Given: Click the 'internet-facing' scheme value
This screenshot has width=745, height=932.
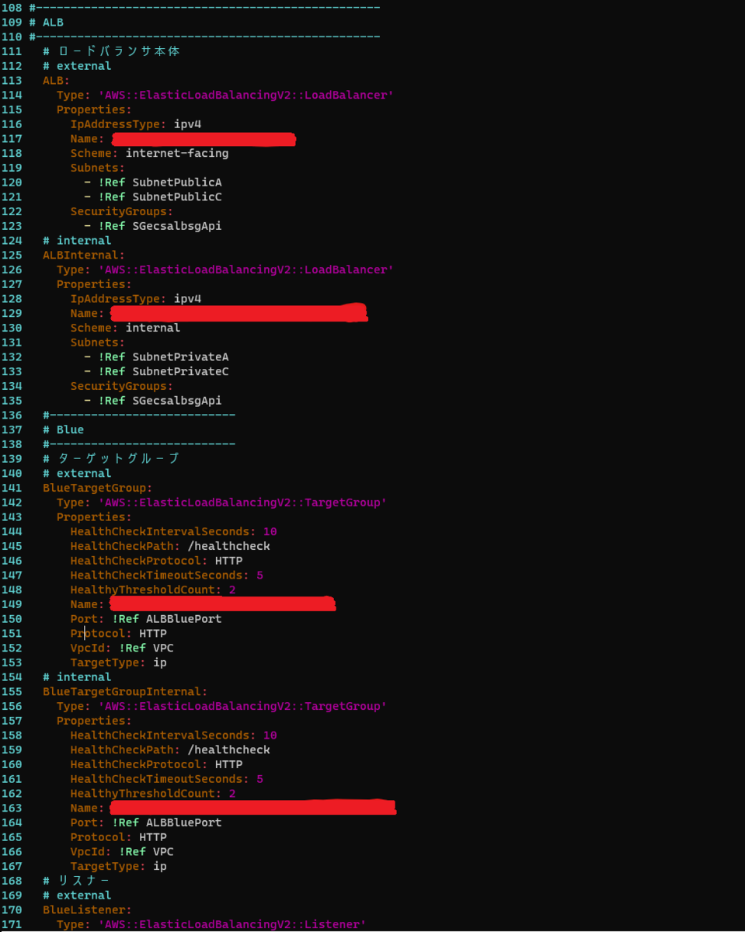Looking at the screenshot, I should [177, 153].
